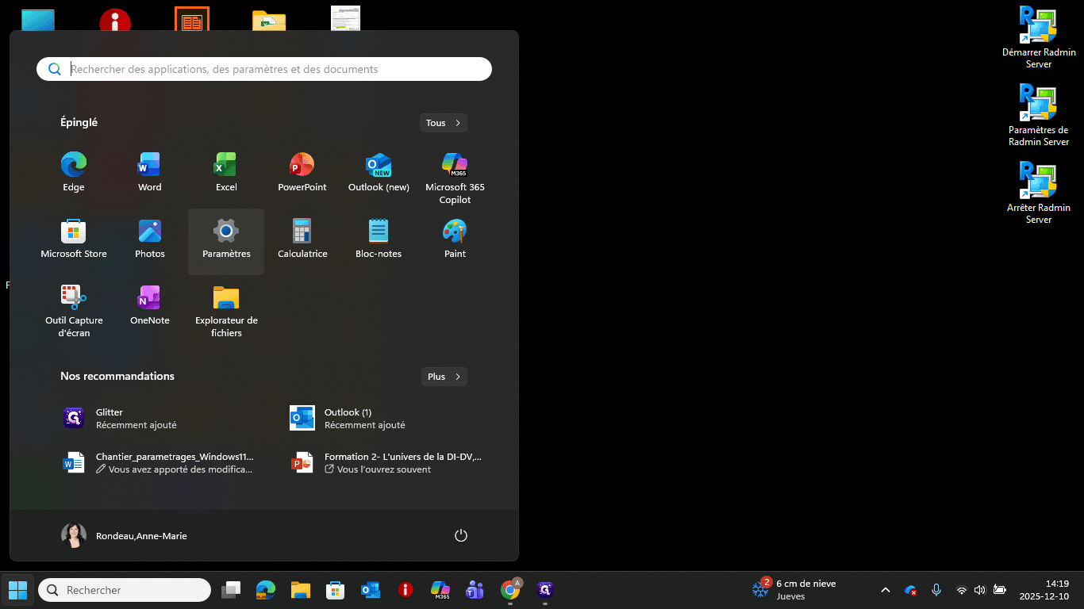This screenshot has width=1084, height=609.
Task: Select the Paramètres de Radmin Server desktop shortcut
Action: point(1039,115)
